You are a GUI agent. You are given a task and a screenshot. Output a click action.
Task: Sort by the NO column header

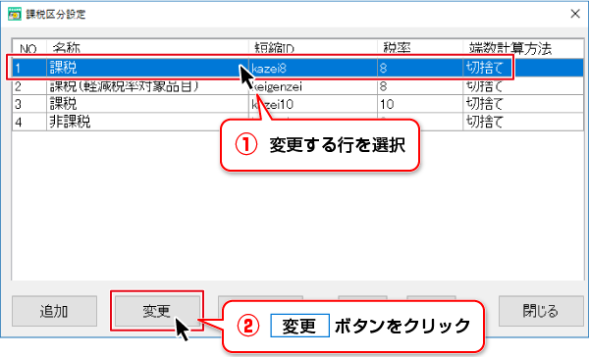(x=29, y=48)
